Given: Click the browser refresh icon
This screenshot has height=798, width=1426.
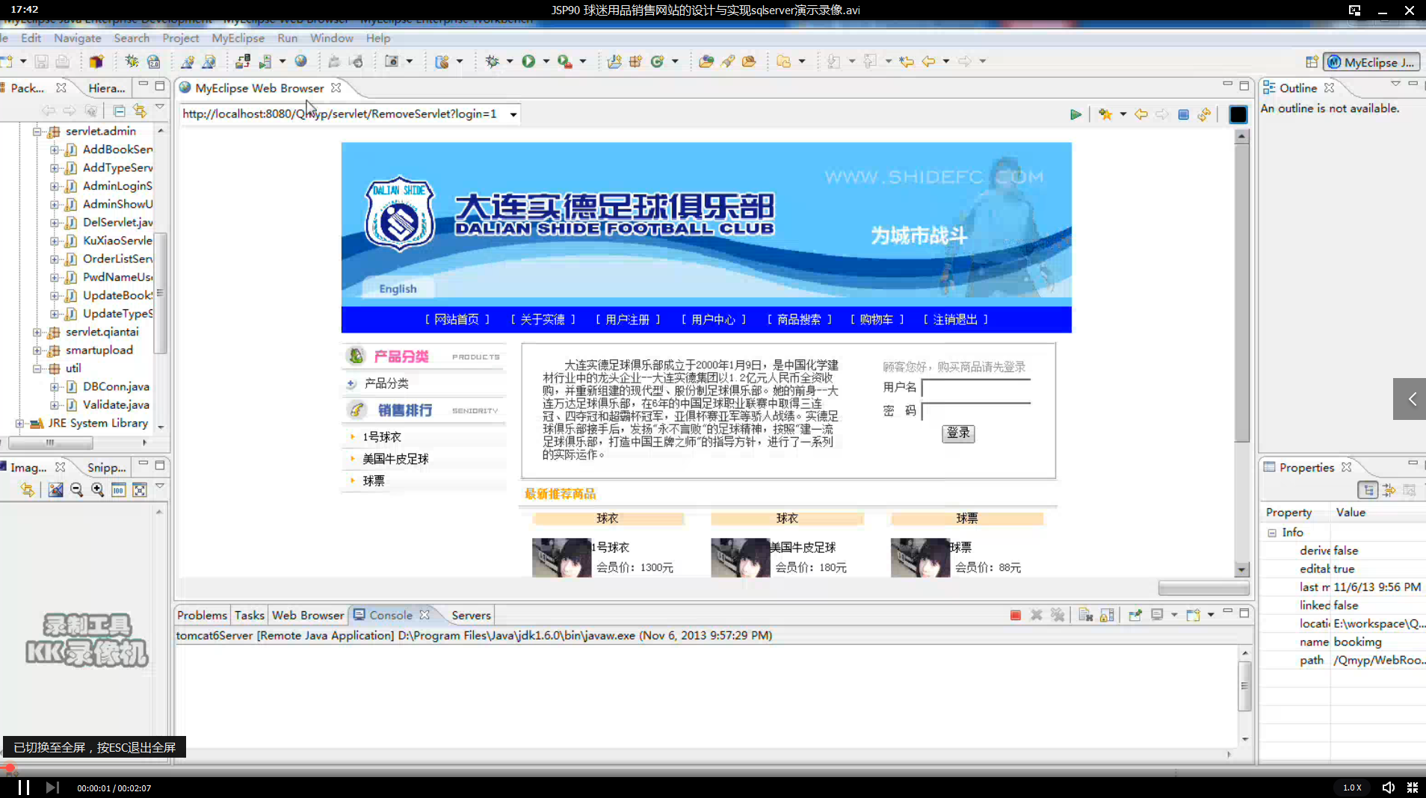Looking at the screenshot, I should click(1204, 114).
